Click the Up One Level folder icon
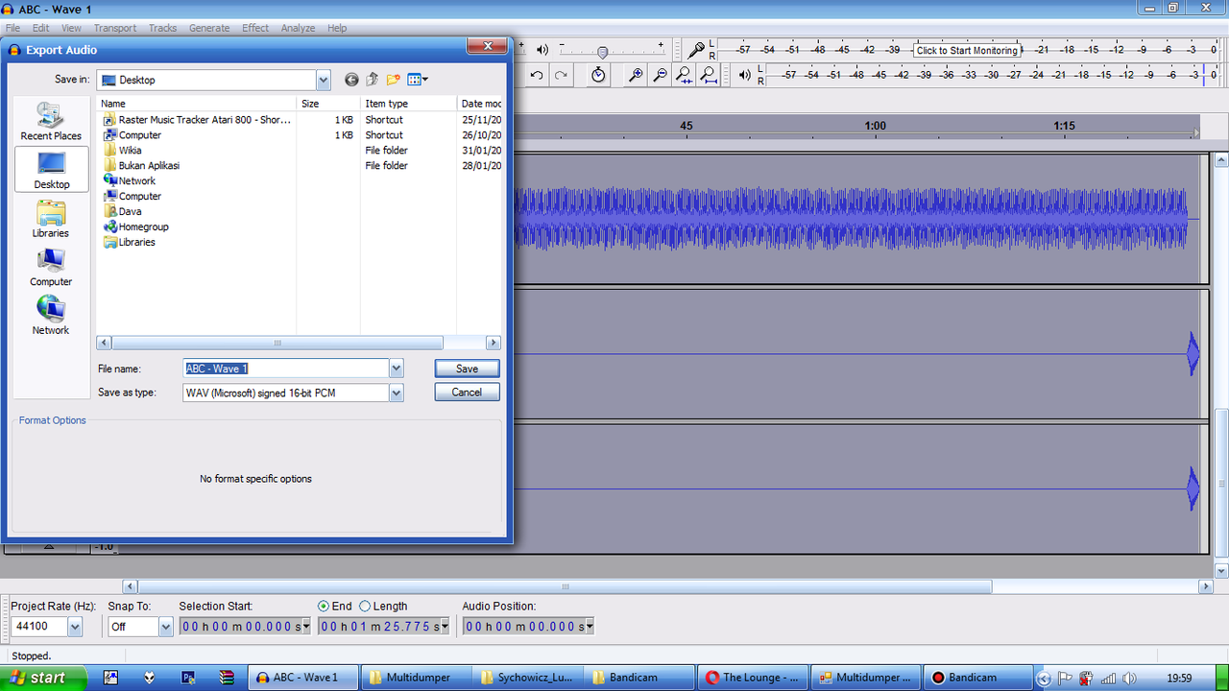1229x691 pixels. [373, 80]
